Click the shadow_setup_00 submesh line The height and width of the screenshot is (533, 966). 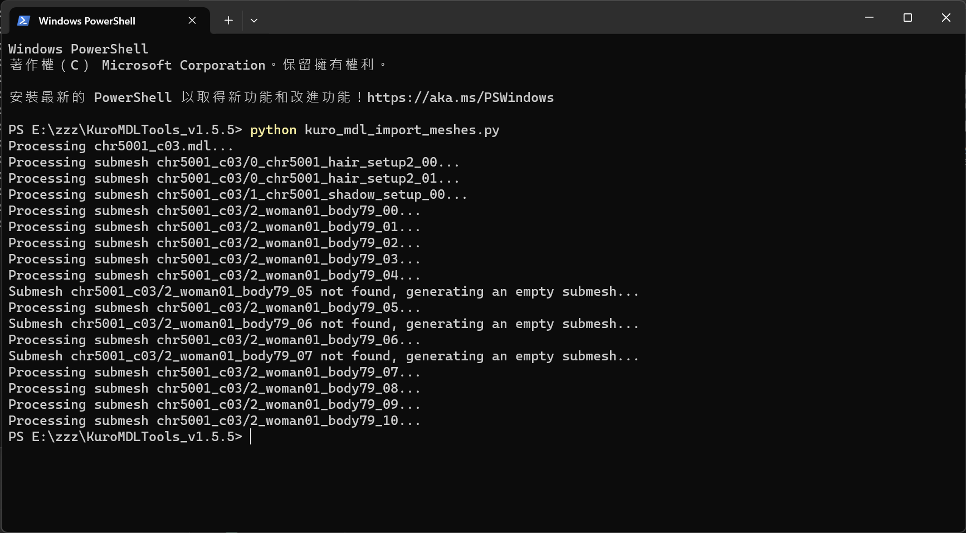[x=238, y=194]
